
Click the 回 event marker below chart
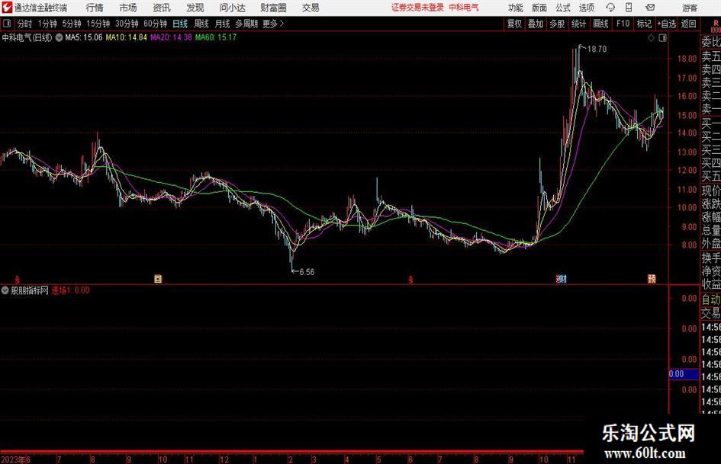[x=158, y=279]
